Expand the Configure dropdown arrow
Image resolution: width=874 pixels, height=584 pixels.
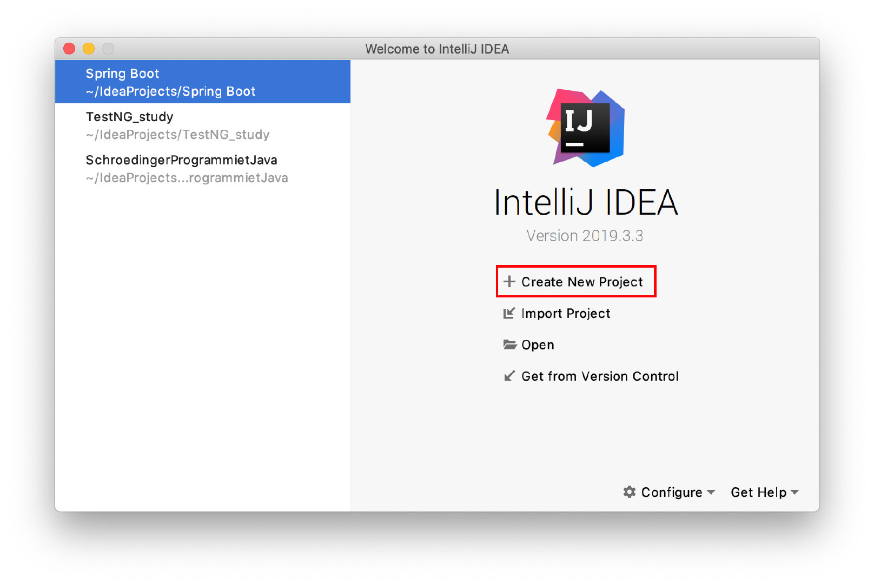coord(711,492)
